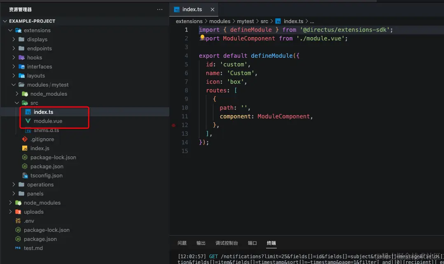This screenshot has width=444, height=264.
Task: Click the extensions folder icon
Action: [19, 31]
